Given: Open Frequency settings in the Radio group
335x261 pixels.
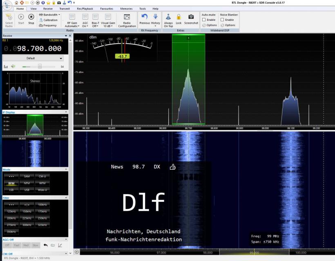Looking at the screenshot, I should pos(48,25).
